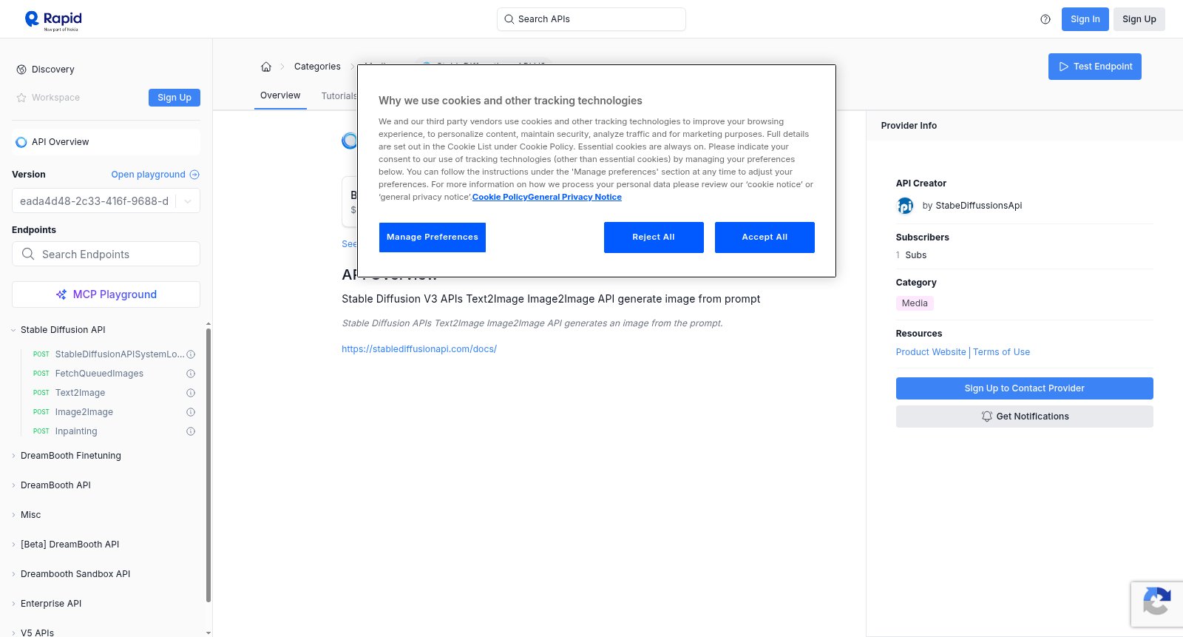1183x637 pixels.
Task: Expand the [Beta] DreamBooth API group
Action: click(x=13, y=545)
